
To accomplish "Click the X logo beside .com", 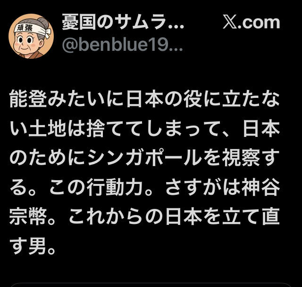I will coord(230,23).
